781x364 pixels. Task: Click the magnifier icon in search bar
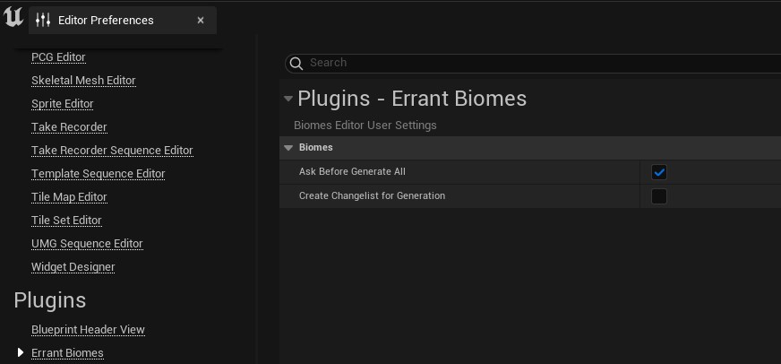296,64
